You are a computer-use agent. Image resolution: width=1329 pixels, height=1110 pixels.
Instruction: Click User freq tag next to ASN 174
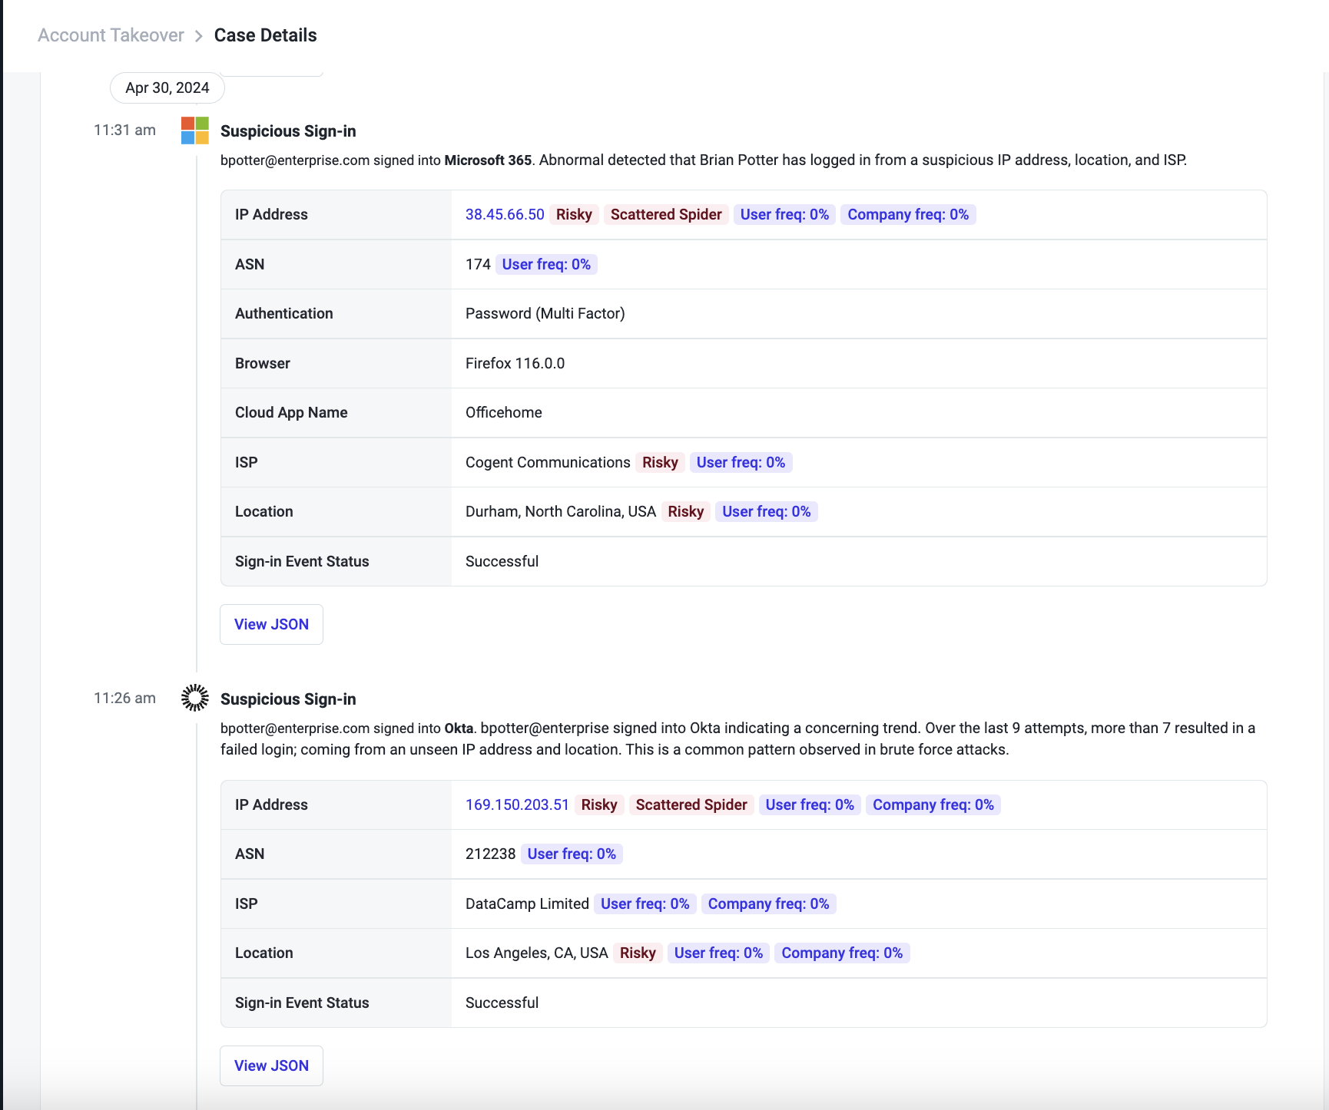tap(546, 264)
